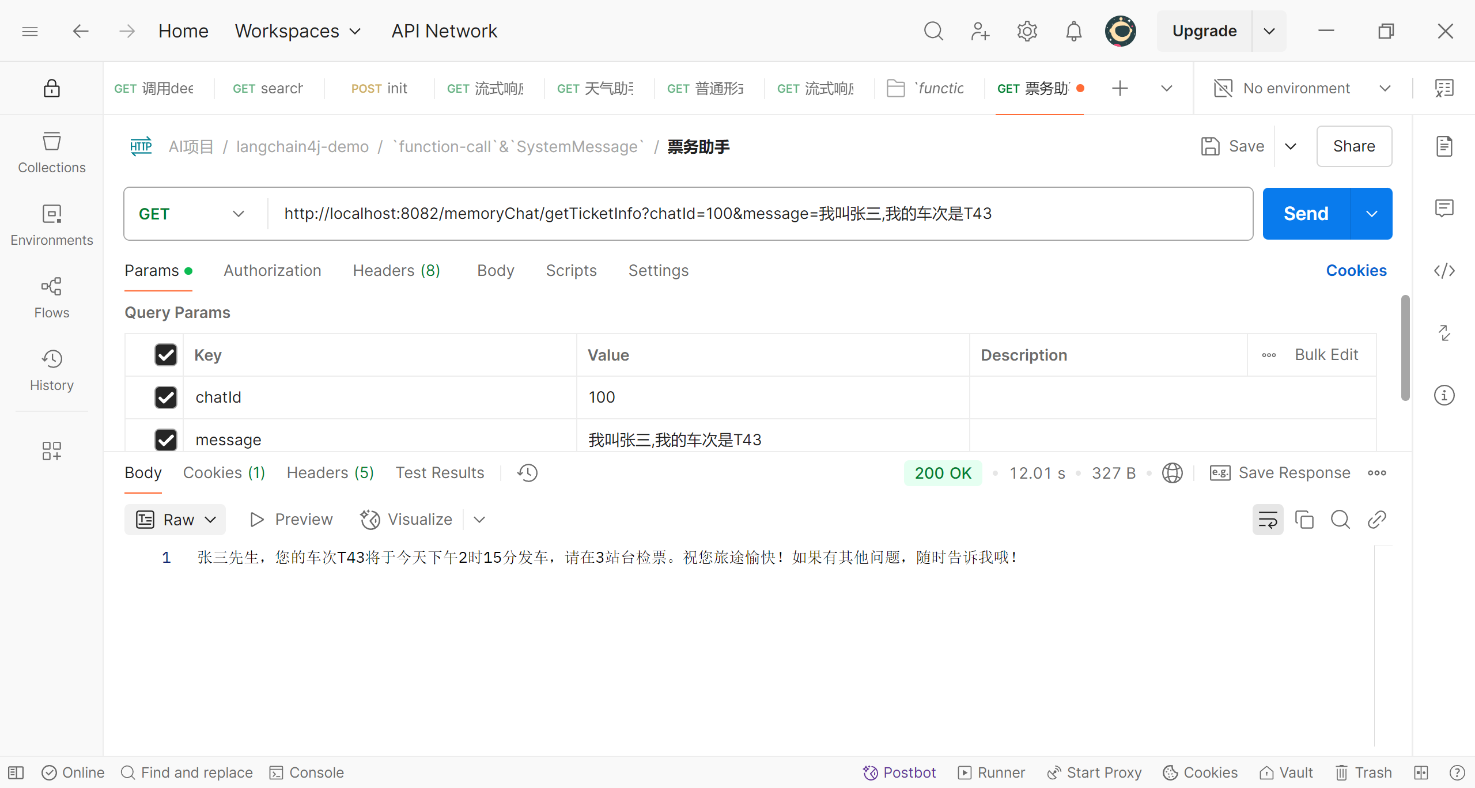Open the Raw format dropdown

[x=175, y=520]
